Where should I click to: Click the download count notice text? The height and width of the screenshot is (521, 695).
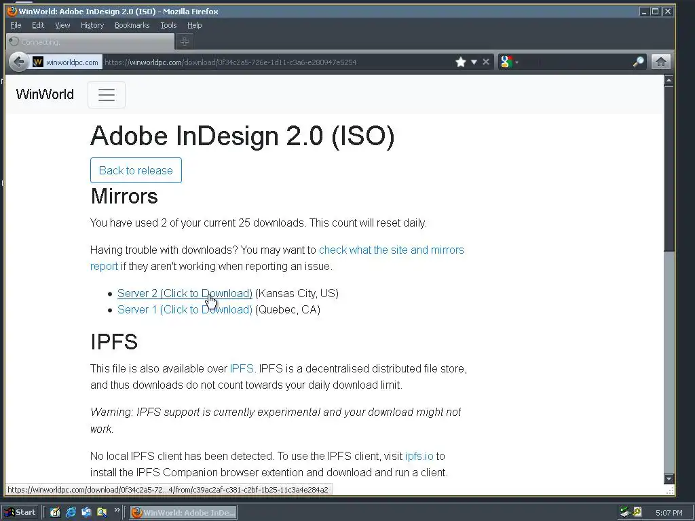coord(259,223)
